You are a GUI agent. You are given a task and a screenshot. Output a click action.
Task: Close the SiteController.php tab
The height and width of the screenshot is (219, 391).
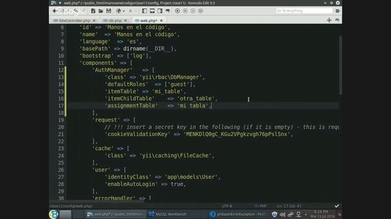(94, 21)
